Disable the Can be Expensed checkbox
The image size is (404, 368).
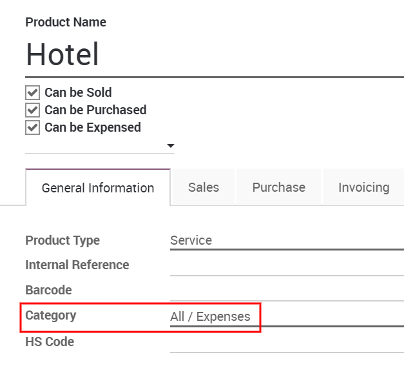pyautogui.click(x=33, y=128)
